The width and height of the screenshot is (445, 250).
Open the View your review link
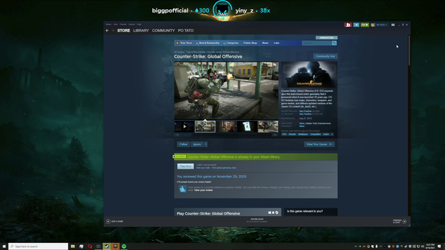(203, 190)
